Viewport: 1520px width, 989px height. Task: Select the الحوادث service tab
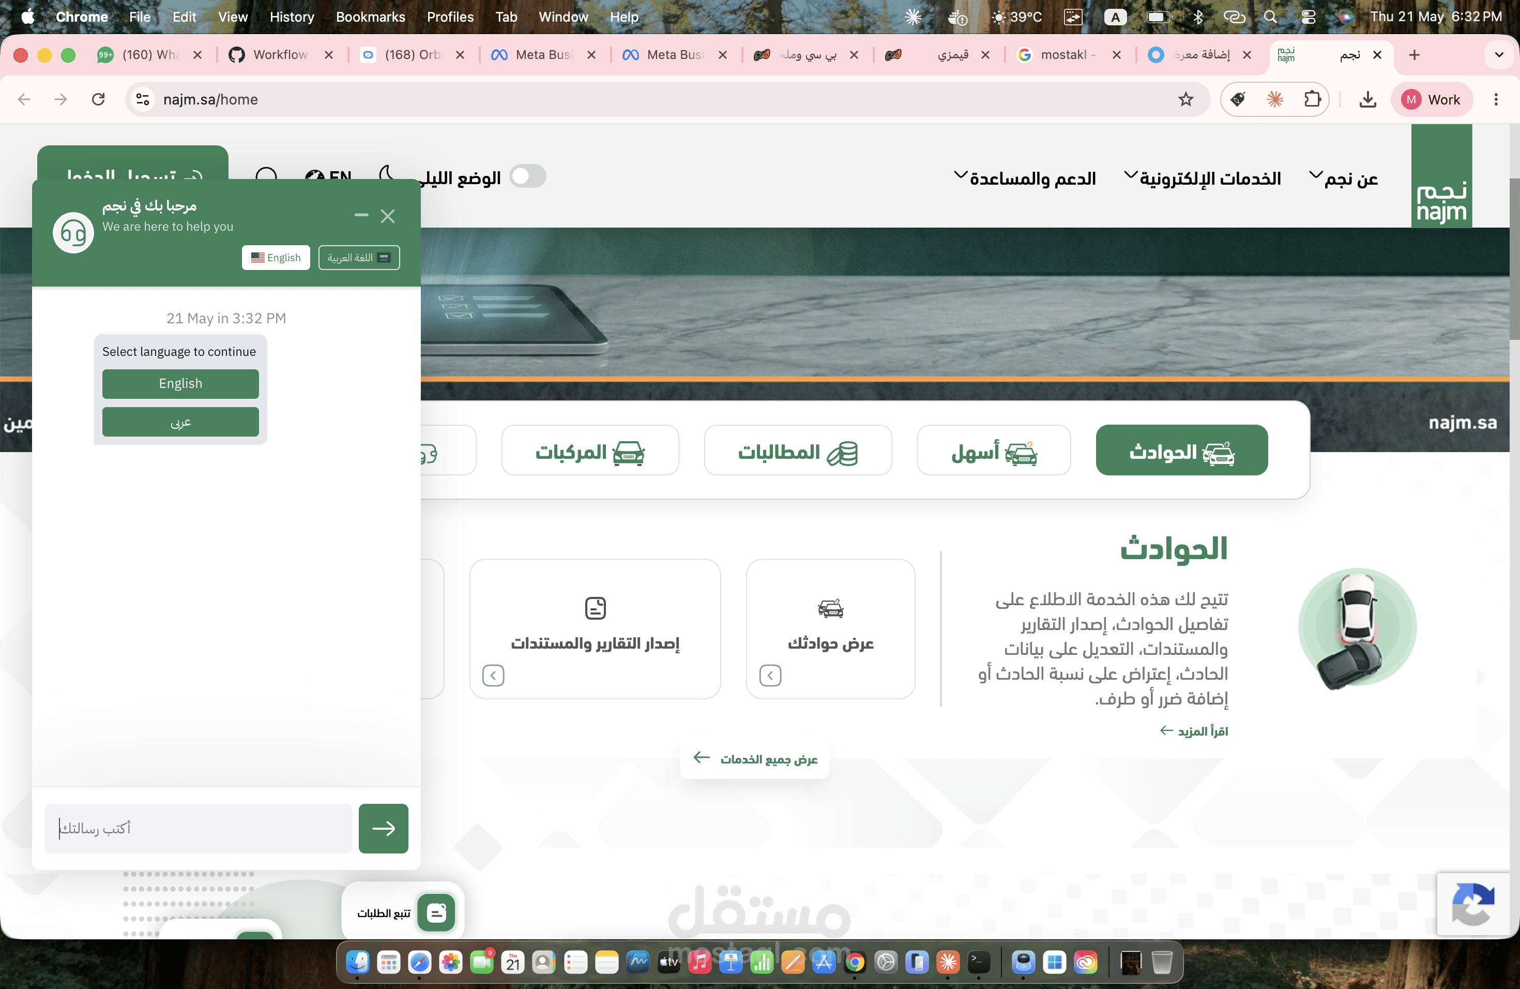tap(1181, 451)
